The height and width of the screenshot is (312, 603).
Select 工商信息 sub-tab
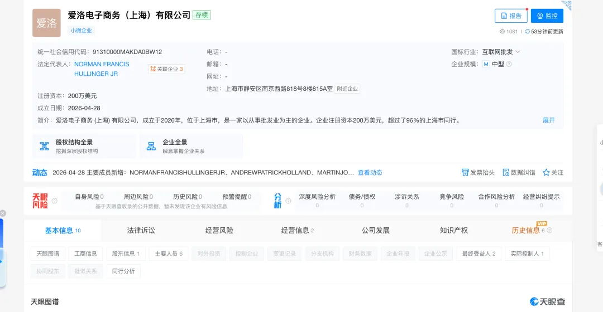(x=86, y=253)
